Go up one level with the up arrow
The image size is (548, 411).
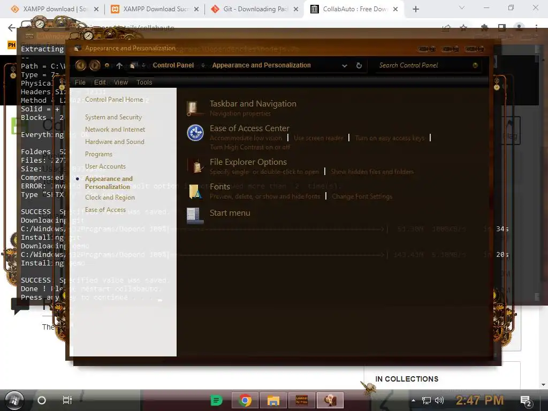pyautogui.click(x=119, y=65)
